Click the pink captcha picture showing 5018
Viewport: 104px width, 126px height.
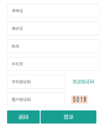click(79, 99)
